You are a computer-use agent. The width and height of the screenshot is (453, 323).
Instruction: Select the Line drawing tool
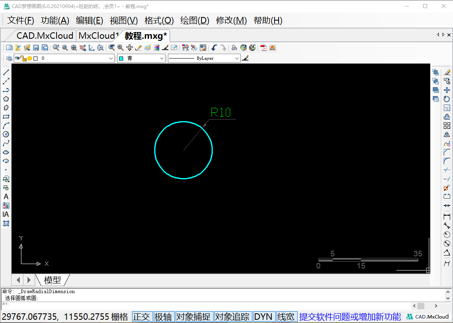6,72
